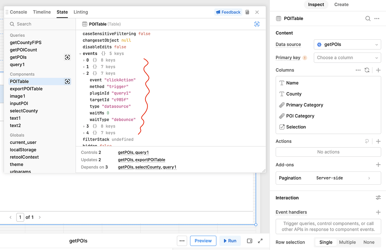
Task: Collapse events item 2
Action: (x=84, y=74)
